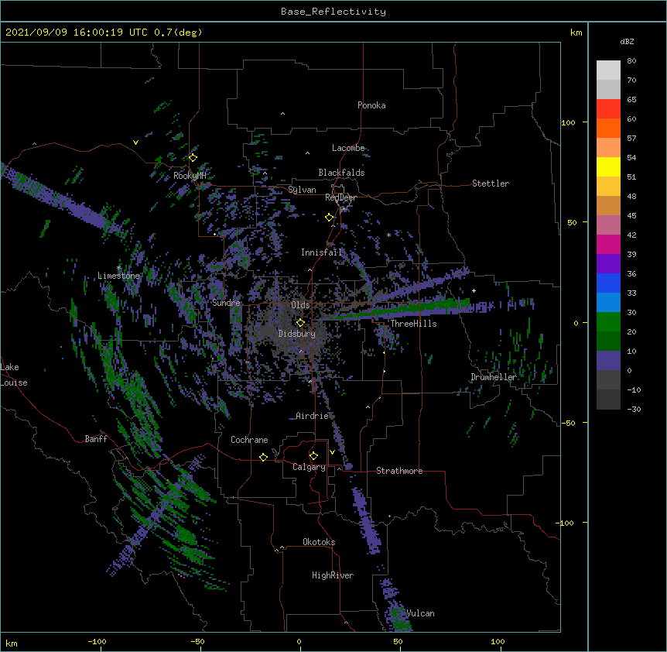Click the Airdrie city label
This screenshot has height=652, width=667.
point(313,416)
